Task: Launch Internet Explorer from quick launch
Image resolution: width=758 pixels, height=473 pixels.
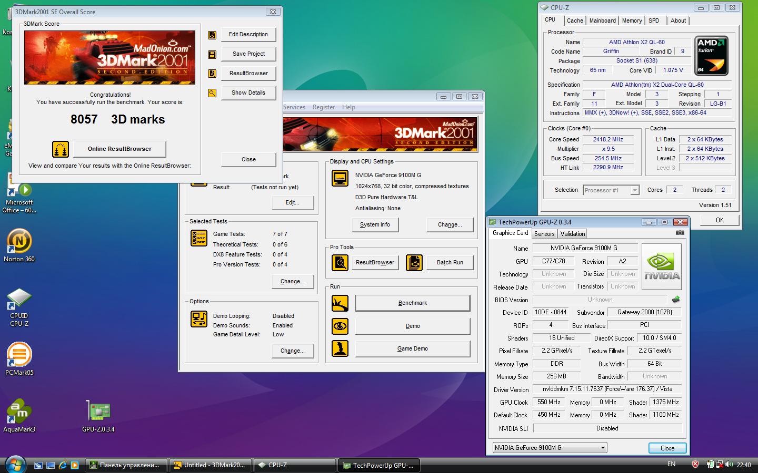Action: [x=63, y=465]
